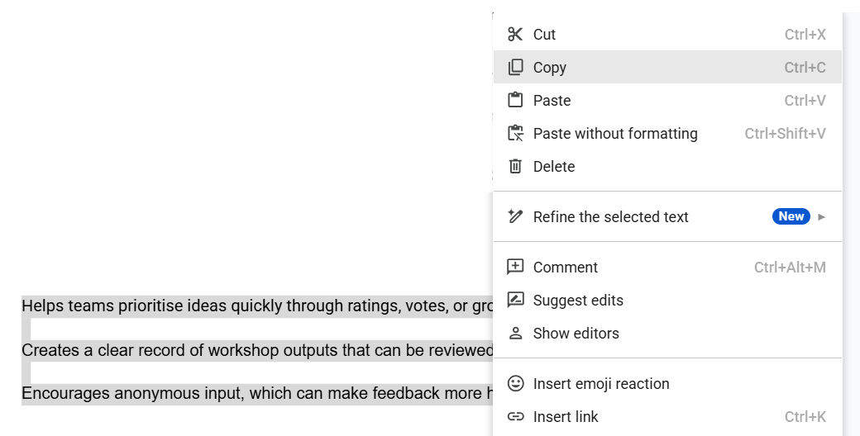Click the Paste without formatting icon
Image resolution: width=860 pixels, height=436 pixels.
[515, 134]
